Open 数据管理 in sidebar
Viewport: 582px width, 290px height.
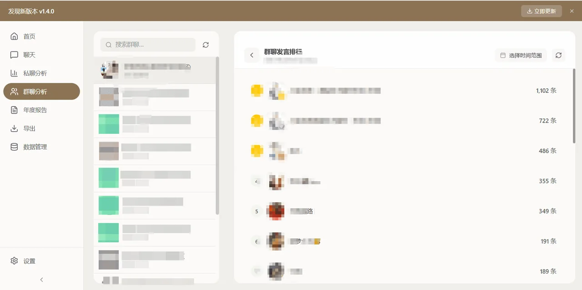[x=41, y=147]
